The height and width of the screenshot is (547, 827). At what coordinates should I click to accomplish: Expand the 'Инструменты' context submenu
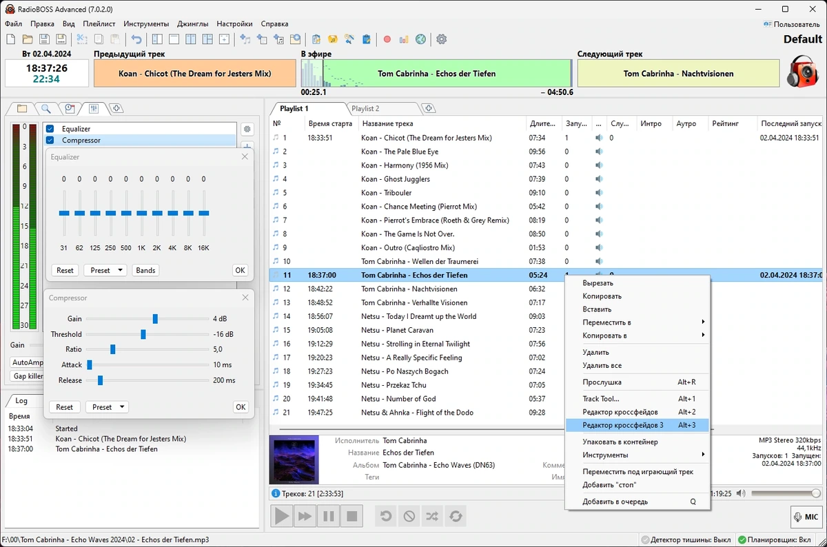(x=637, y=455)
